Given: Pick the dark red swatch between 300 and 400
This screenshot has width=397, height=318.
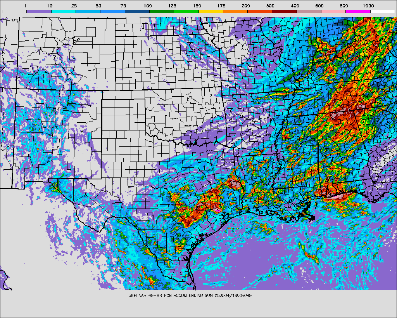Looking at the screenshot, I should coord(285,11).
